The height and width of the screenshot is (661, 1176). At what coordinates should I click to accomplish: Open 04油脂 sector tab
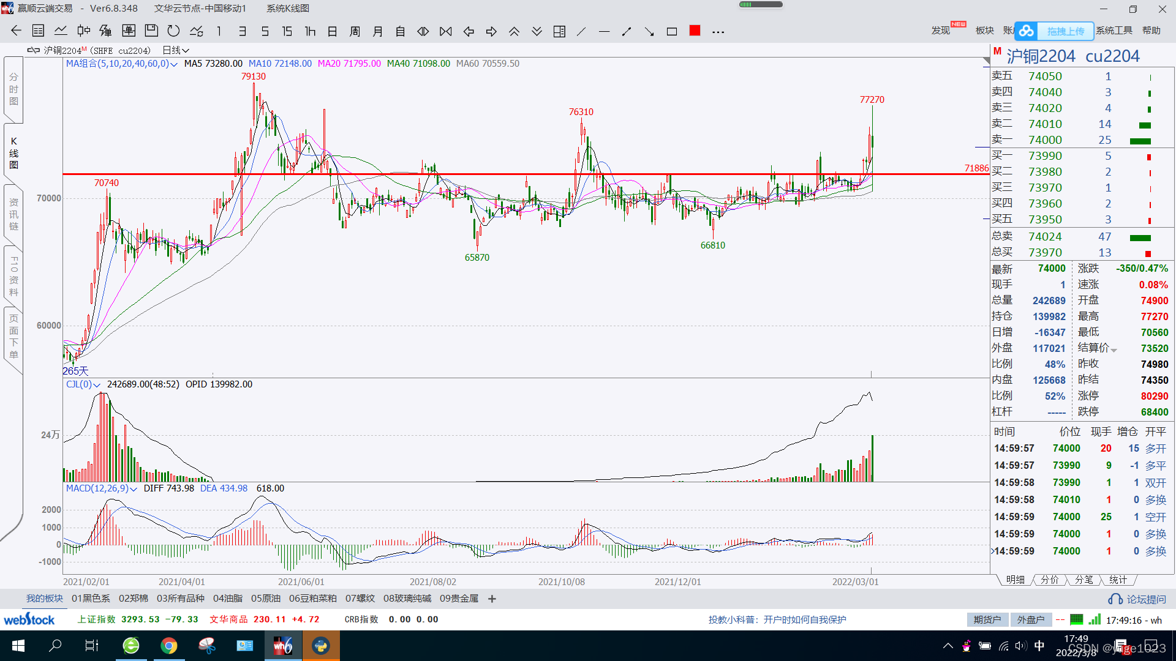tap(228, 599)
